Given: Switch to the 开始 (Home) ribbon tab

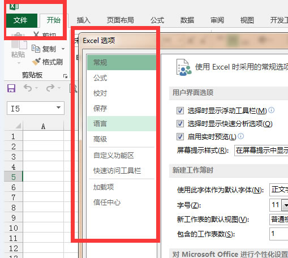Looking at the screenshot, I should [x=53, y=20].
